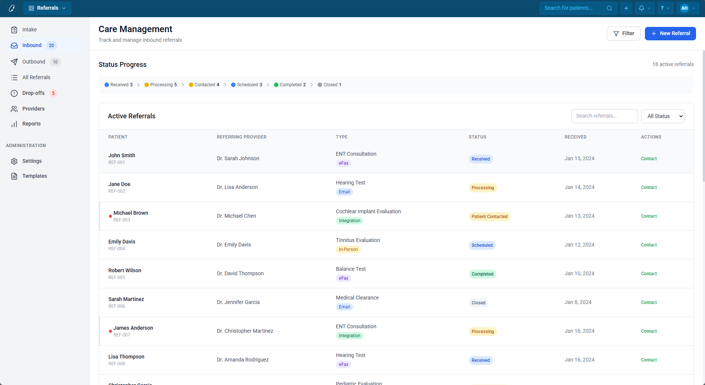The width and height of the screenshot is (705, 385).
Task: Go to Providers page
Action: (x=45, y=109)
